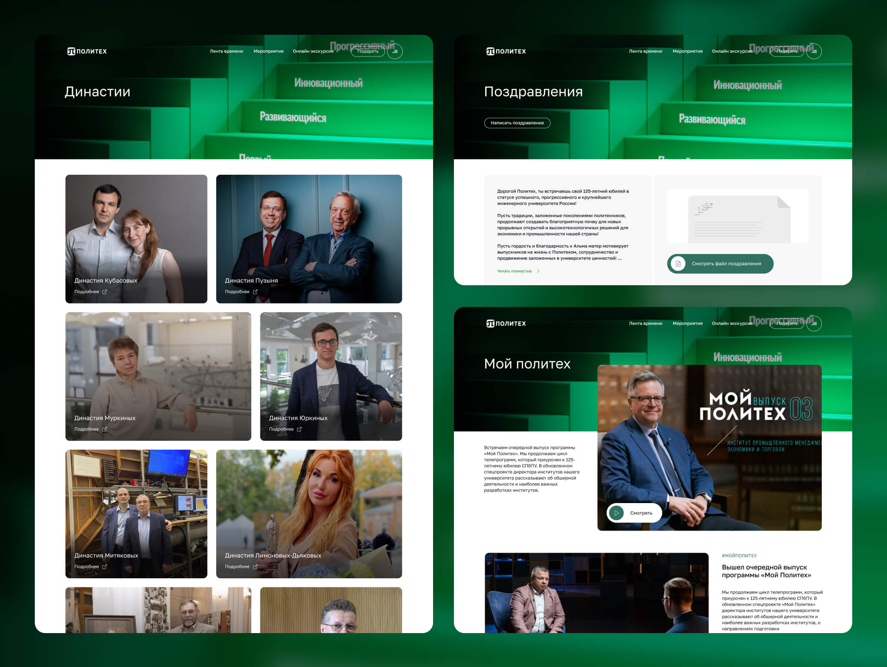Image resolution: width=887 pixels, height=667 pixels.
Task: Click the Династии page title
Action: [x=97, y=92]
